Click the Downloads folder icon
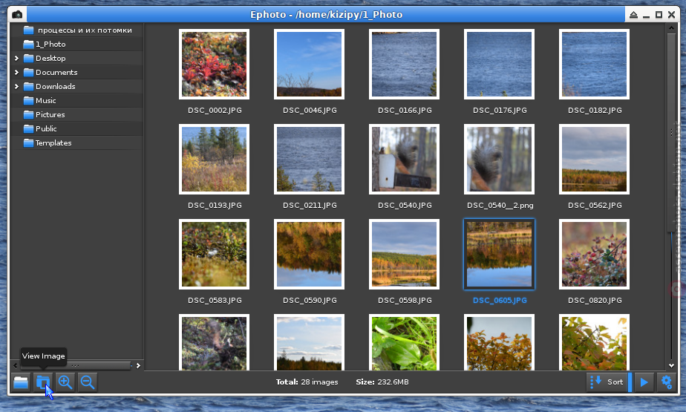Screen dimensions: 686x412 click(28, 86)
